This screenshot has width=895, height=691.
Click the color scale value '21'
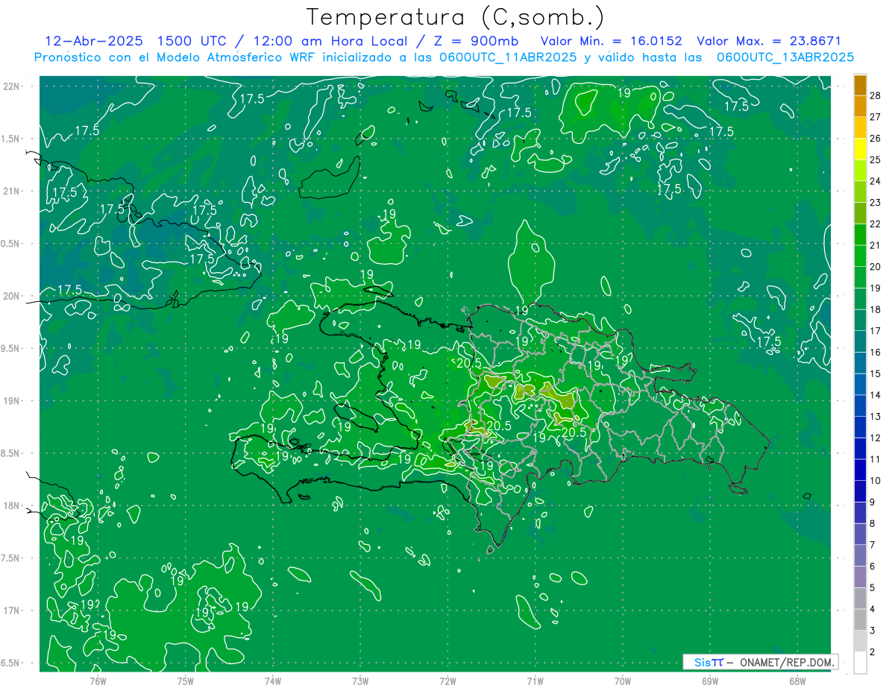(876, 245)
